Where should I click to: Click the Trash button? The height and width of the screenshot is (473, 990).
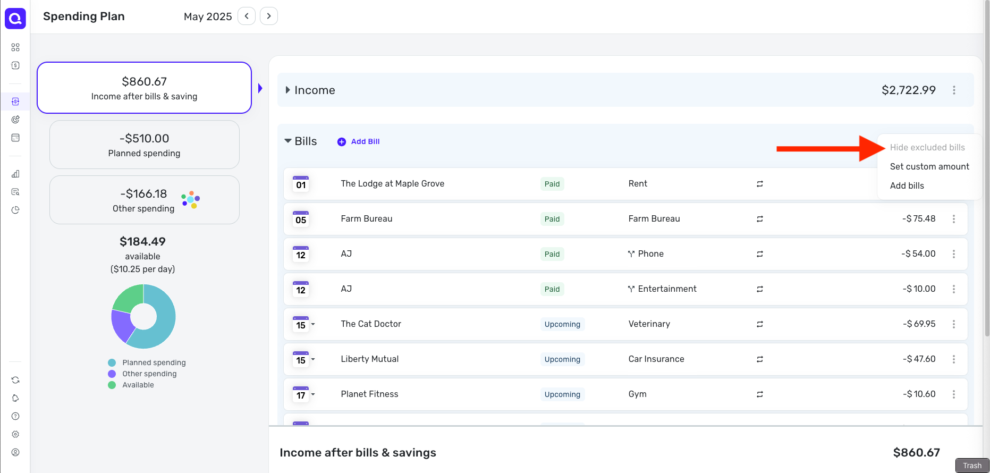click(x=972, y=466)
